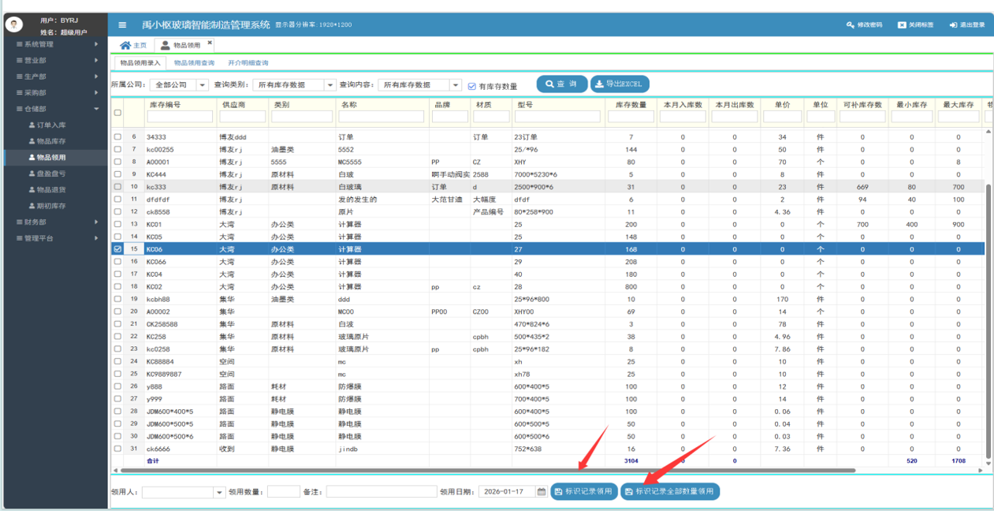Check the checkbox for row 10 kc333
Viewport: 994px width, 511px height.
pos(117,187)
